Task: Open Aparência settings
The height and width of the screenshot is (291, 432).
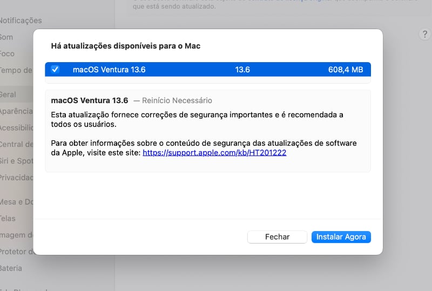Action: pyautogui.click(x=16, y=111)
